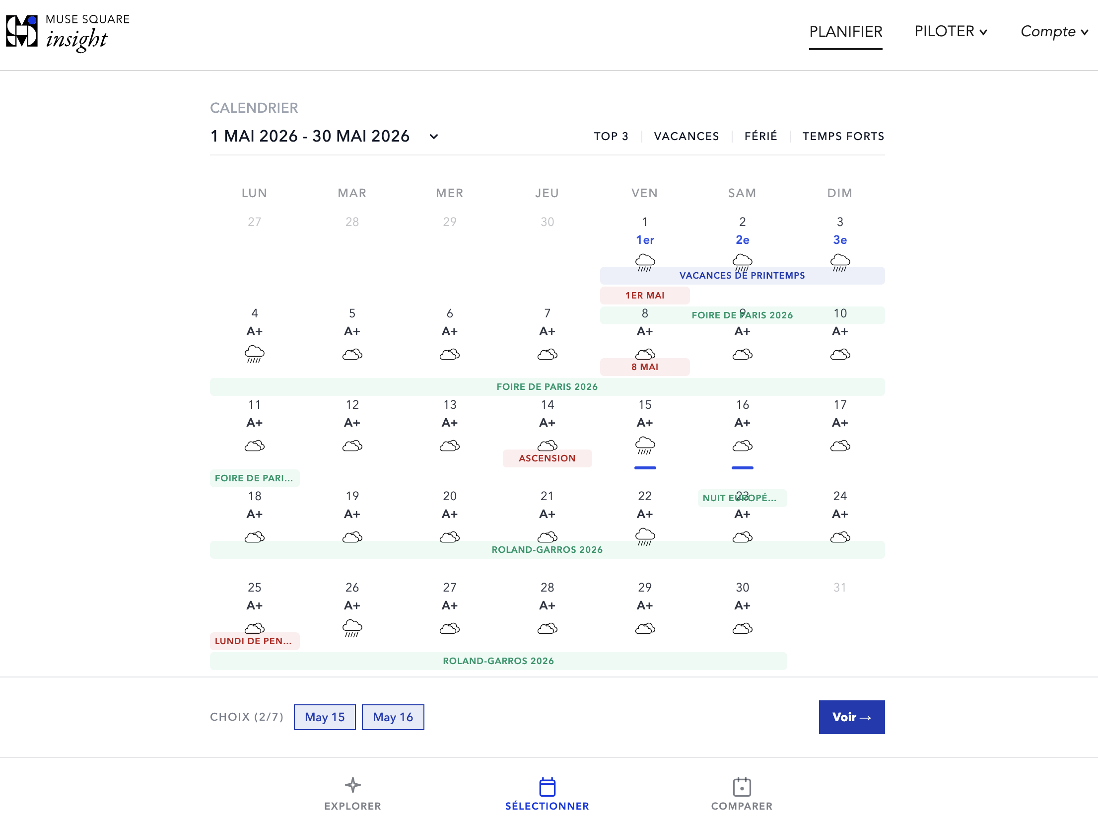The width and height of the screenshot is (1098, 826).
Task: Toggle the TOP 3 filter
Action: 611,136
